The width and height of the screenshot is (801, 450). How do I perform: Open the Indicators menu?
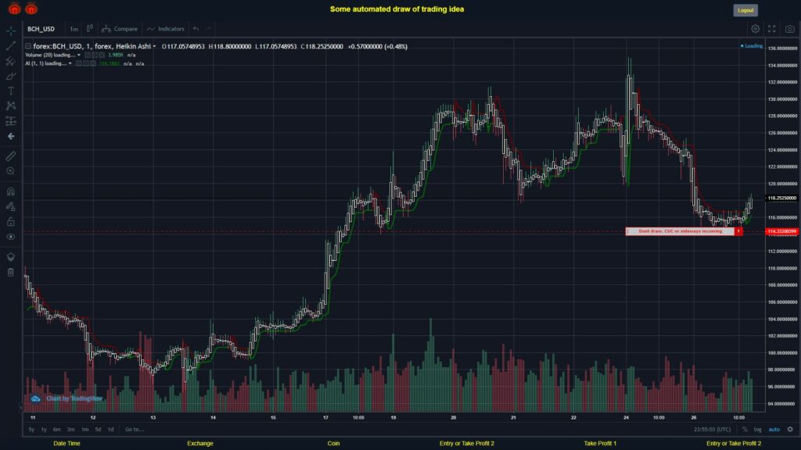pos(166,29)
